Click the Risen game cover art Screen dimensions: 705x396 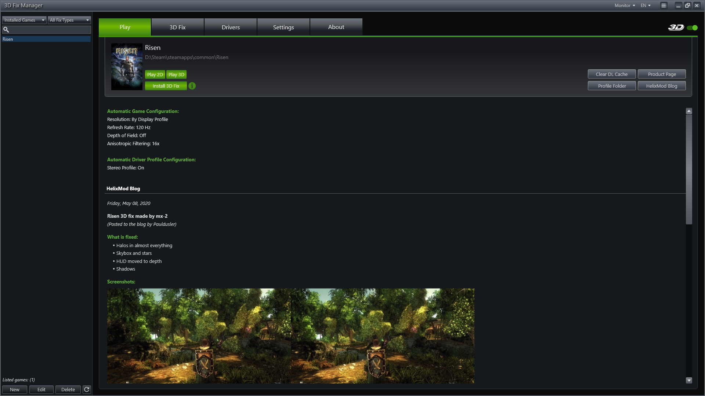pos(127,67)
